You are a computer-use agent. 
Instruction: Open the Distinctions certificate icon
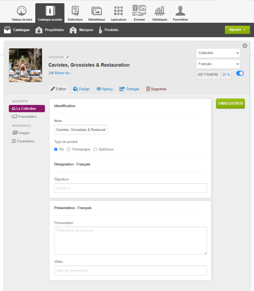75,11
